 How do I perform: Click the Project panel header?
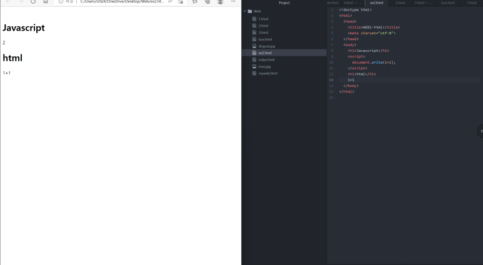(x=284, y=2)
